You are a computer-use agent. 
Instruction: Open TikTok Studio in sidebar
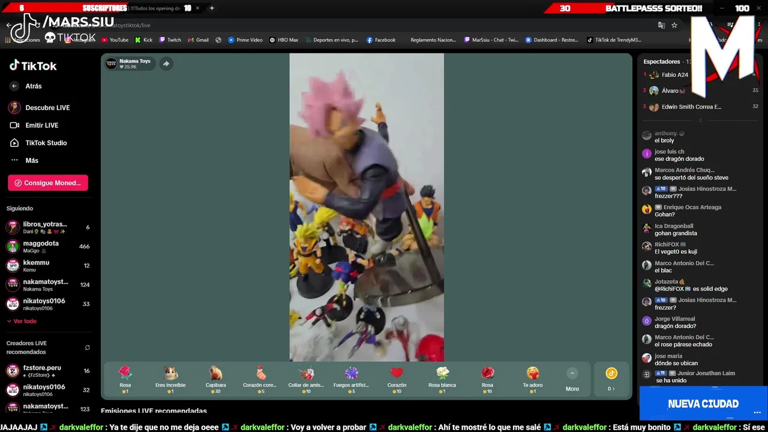coord(38,143)
